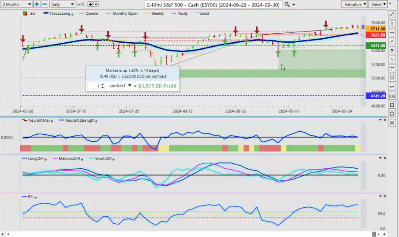
Task: Collapse Long.Diff pane with its arrow
Action: coord(380,158)
